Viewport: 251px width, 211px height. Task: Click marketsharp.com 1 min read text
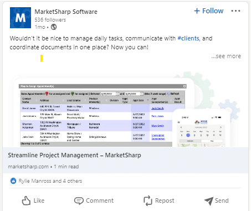43,167
